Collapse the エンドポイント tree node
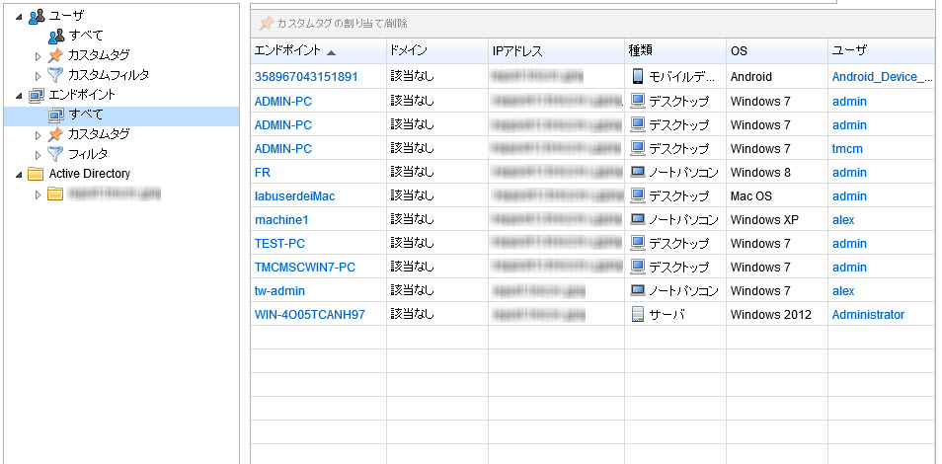 19,95
